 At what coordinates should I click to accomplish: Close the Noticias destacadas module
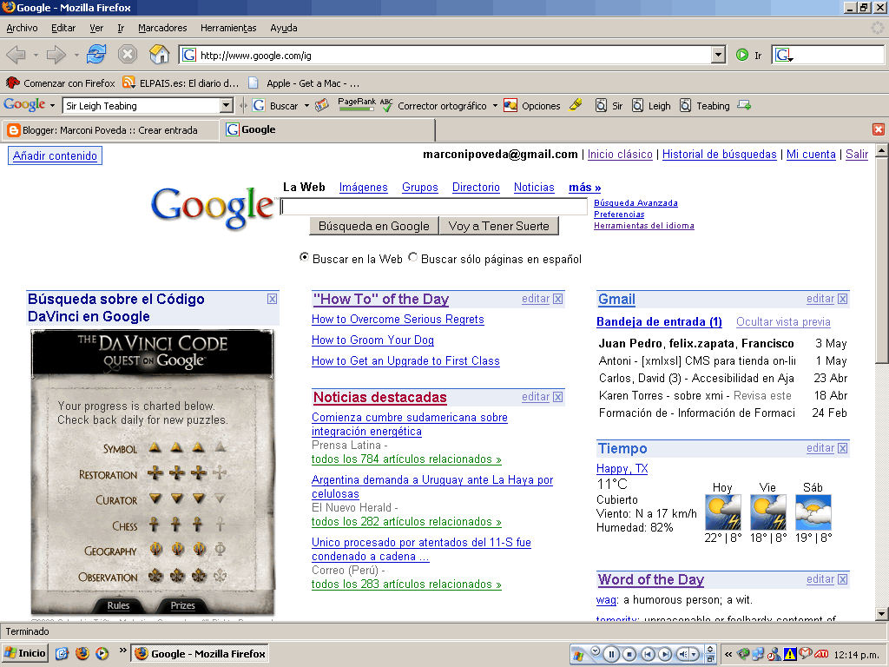click(x=558, y=397)
